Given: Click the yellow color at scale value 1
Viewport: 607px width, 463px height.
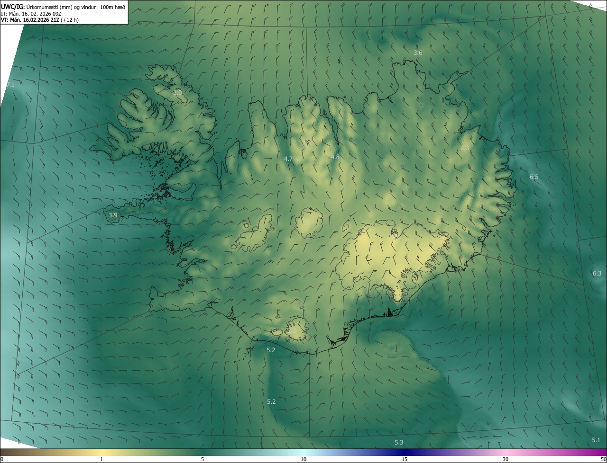Looking at the screenshot, I should [x=101, y=453].
